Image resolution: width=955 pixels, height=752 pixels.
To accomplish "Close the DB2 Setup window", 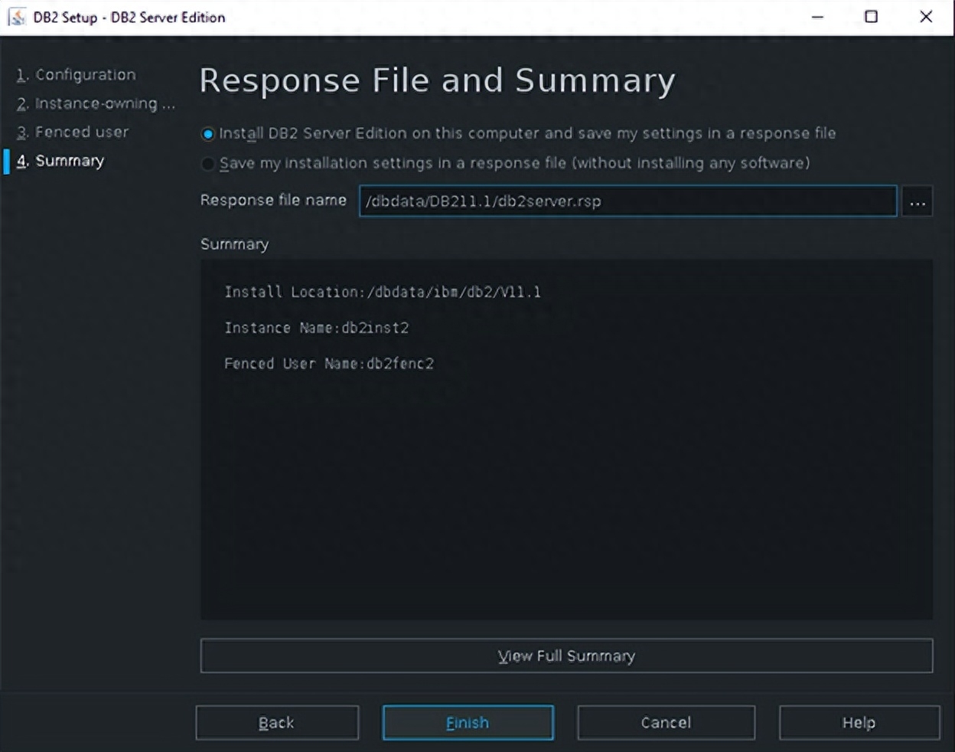I will tap(926, 17).
